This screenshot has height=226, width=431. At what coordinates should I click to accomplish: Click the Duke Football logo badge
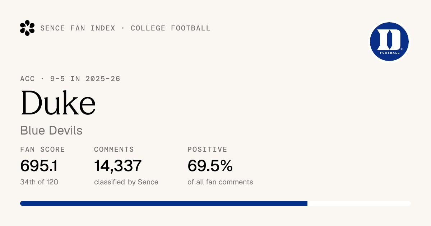(x=390, y=42)
